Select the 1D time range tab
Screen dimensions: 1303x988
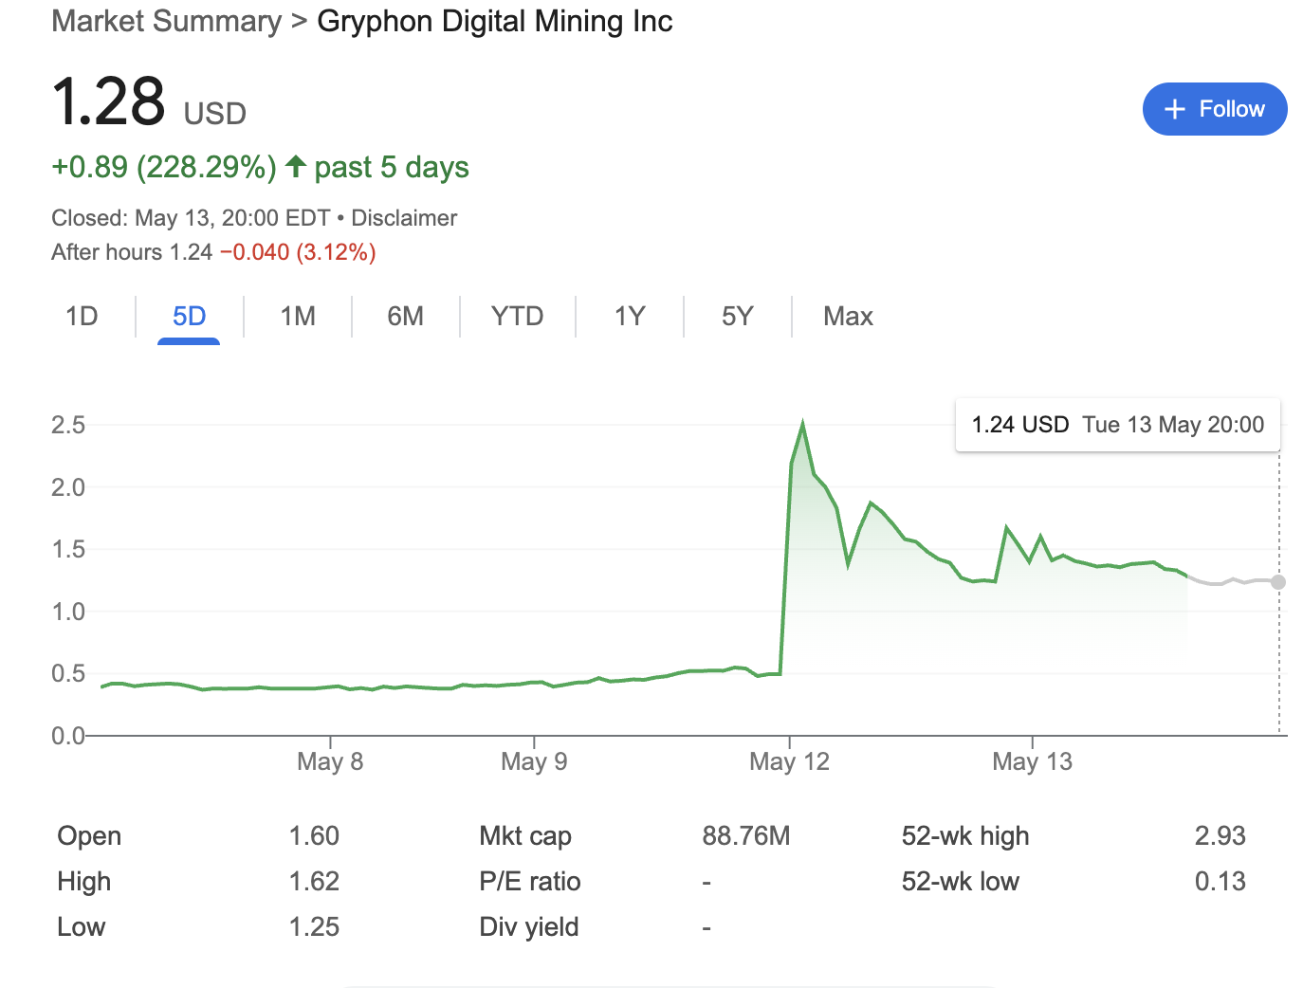(x=82, y=317)
